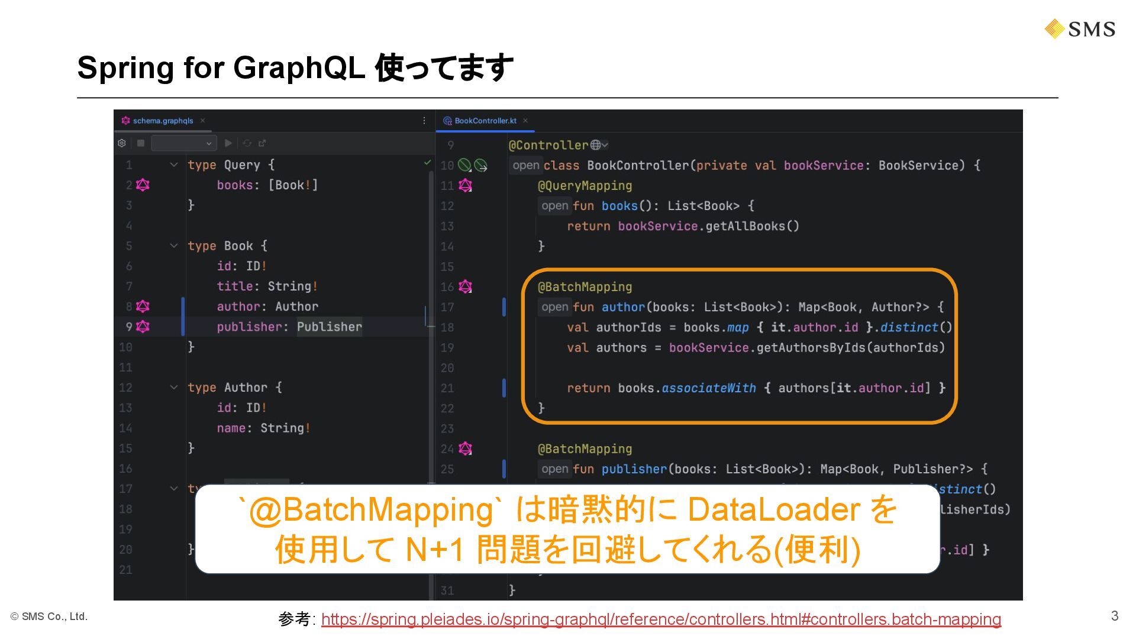Close the schema.graphqls tab
Image resolution: width=1136 pixels, height=639 pixels.
[x=202, y=120]
